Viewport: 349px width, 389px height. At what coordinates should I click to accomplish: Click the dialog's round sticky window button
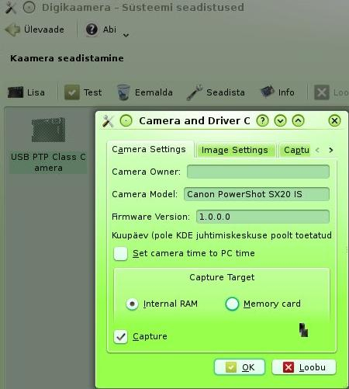click(126, 121)
